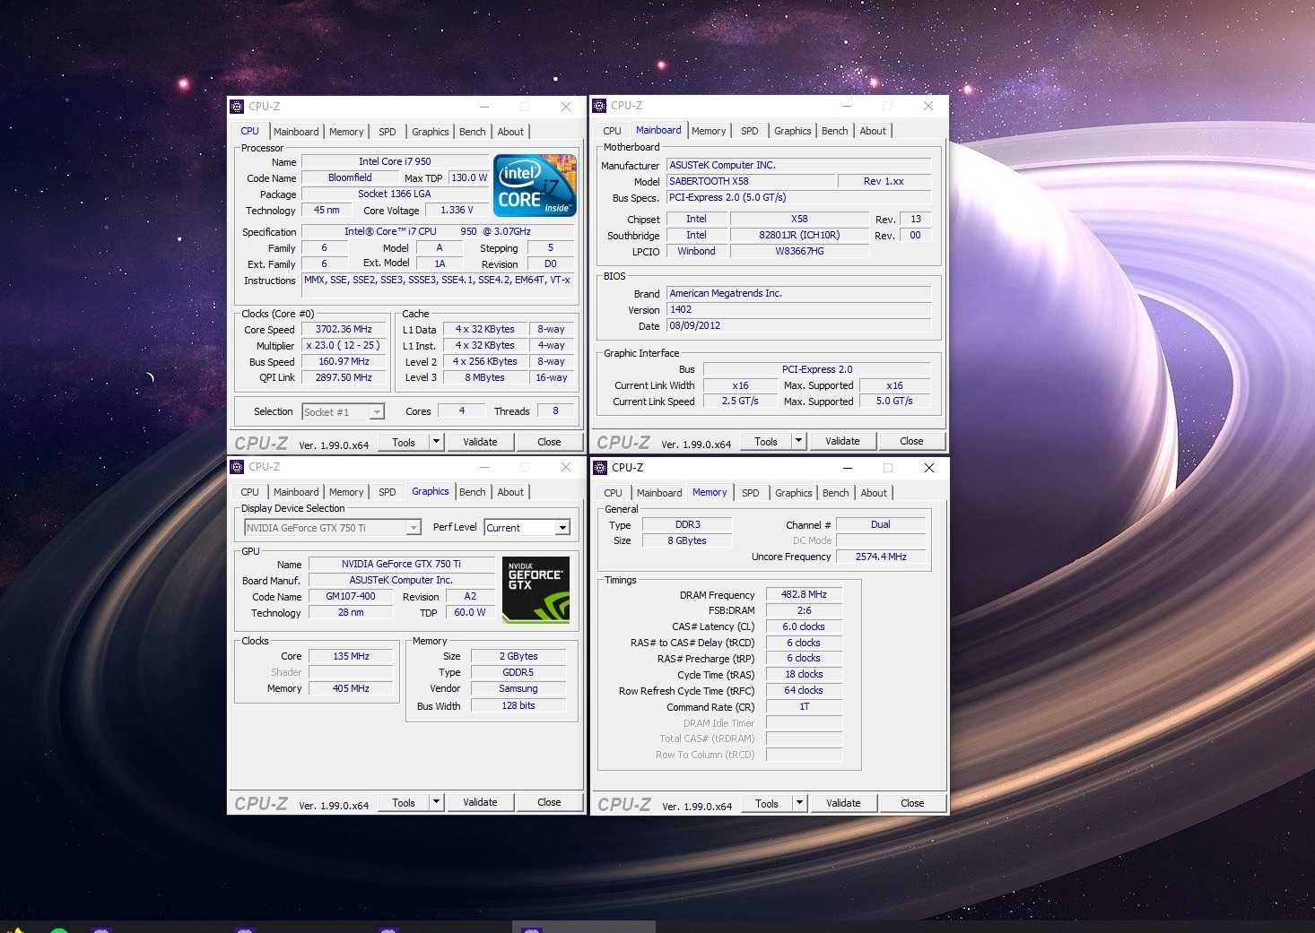Open About tab in the CPU-tab window

[510, 132]
